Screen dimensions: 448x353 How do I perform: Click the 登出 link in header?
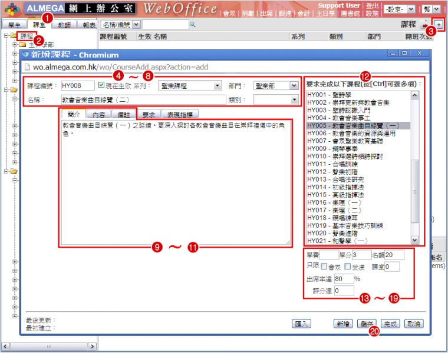(x=373, y=6)
